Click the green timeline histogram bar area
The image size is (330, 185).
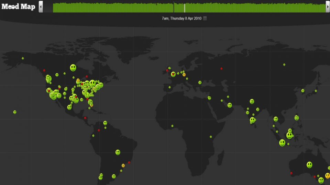coord(189,7)
